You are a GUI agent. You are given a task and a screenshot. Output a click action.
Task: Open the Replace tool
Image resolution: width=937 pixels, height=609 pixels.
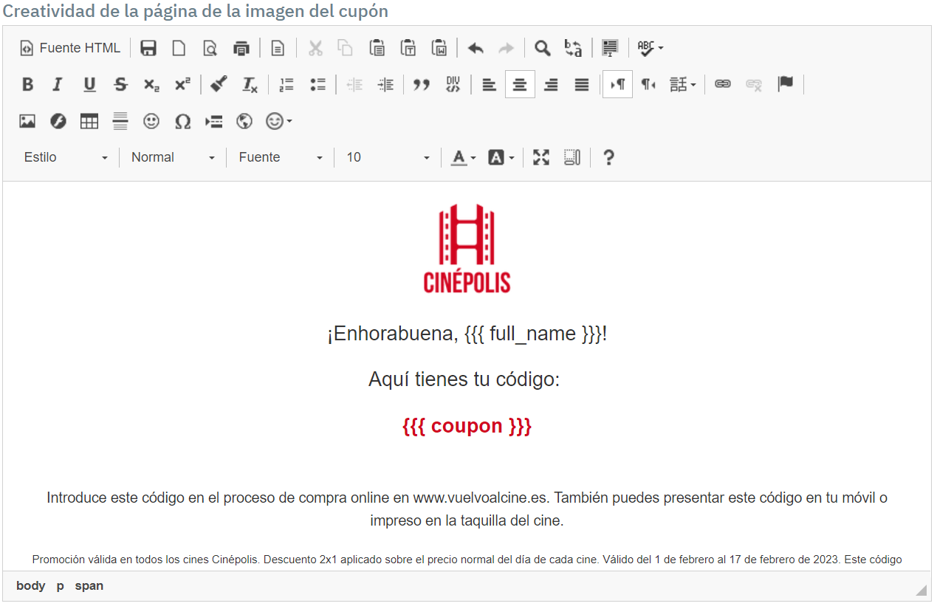tap(574, 48)
